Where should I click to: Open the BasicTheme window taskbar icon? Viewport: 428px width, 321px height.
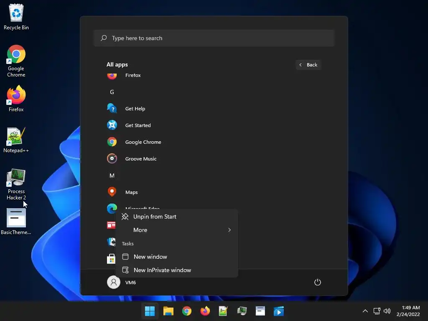pyautogui.click(x=260, y=311)
